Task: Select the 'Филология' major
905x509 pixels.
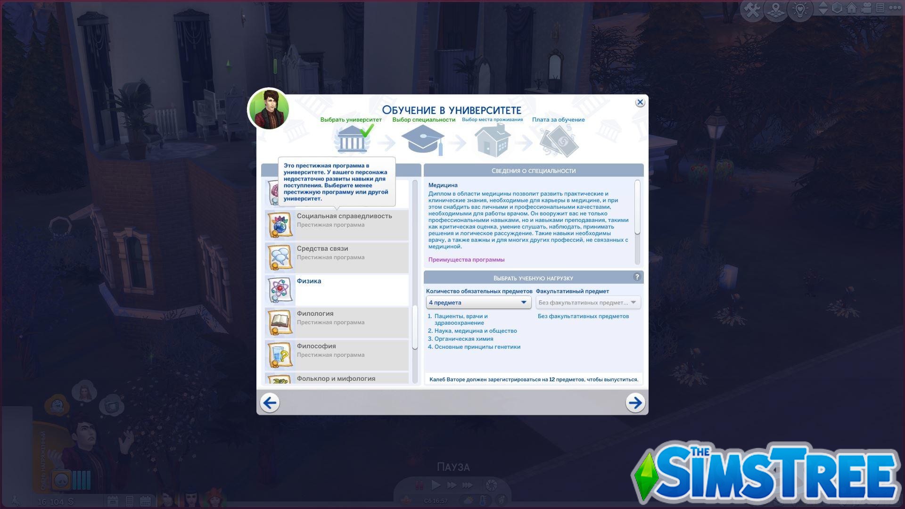Action: (x=337, y=322)
